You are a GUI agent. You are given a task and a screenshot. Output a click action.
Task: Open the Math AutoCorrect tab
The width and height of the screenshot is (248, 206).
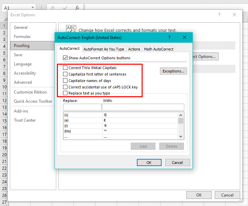159,49
